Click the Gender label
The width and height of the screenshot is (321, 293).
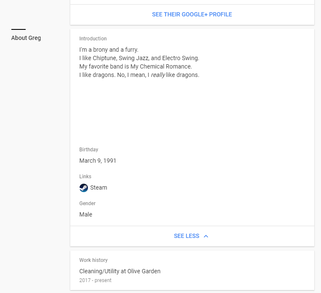click(x=88, y=203)
